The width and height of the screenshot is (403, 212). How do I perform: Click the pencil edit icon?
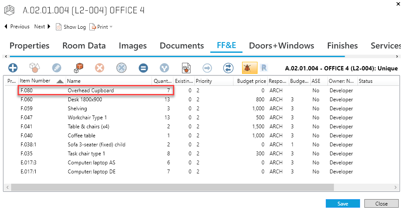pyautogui.click(x=57, y=68)
